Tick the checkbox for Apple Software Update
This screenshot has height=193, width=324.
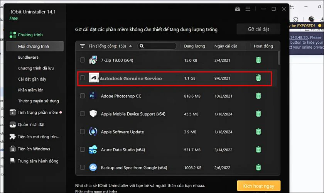(x=82, y=132)
